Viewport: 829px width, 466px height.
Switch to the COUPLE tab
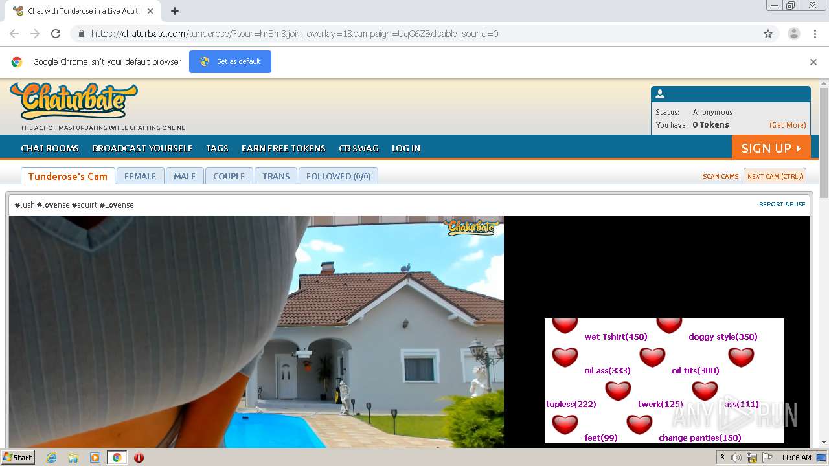(x=229, y=176)
